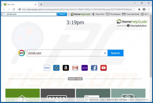Click the teal browser window tile
This screenshot has height=103, width=153.
[x=93, y=95]
